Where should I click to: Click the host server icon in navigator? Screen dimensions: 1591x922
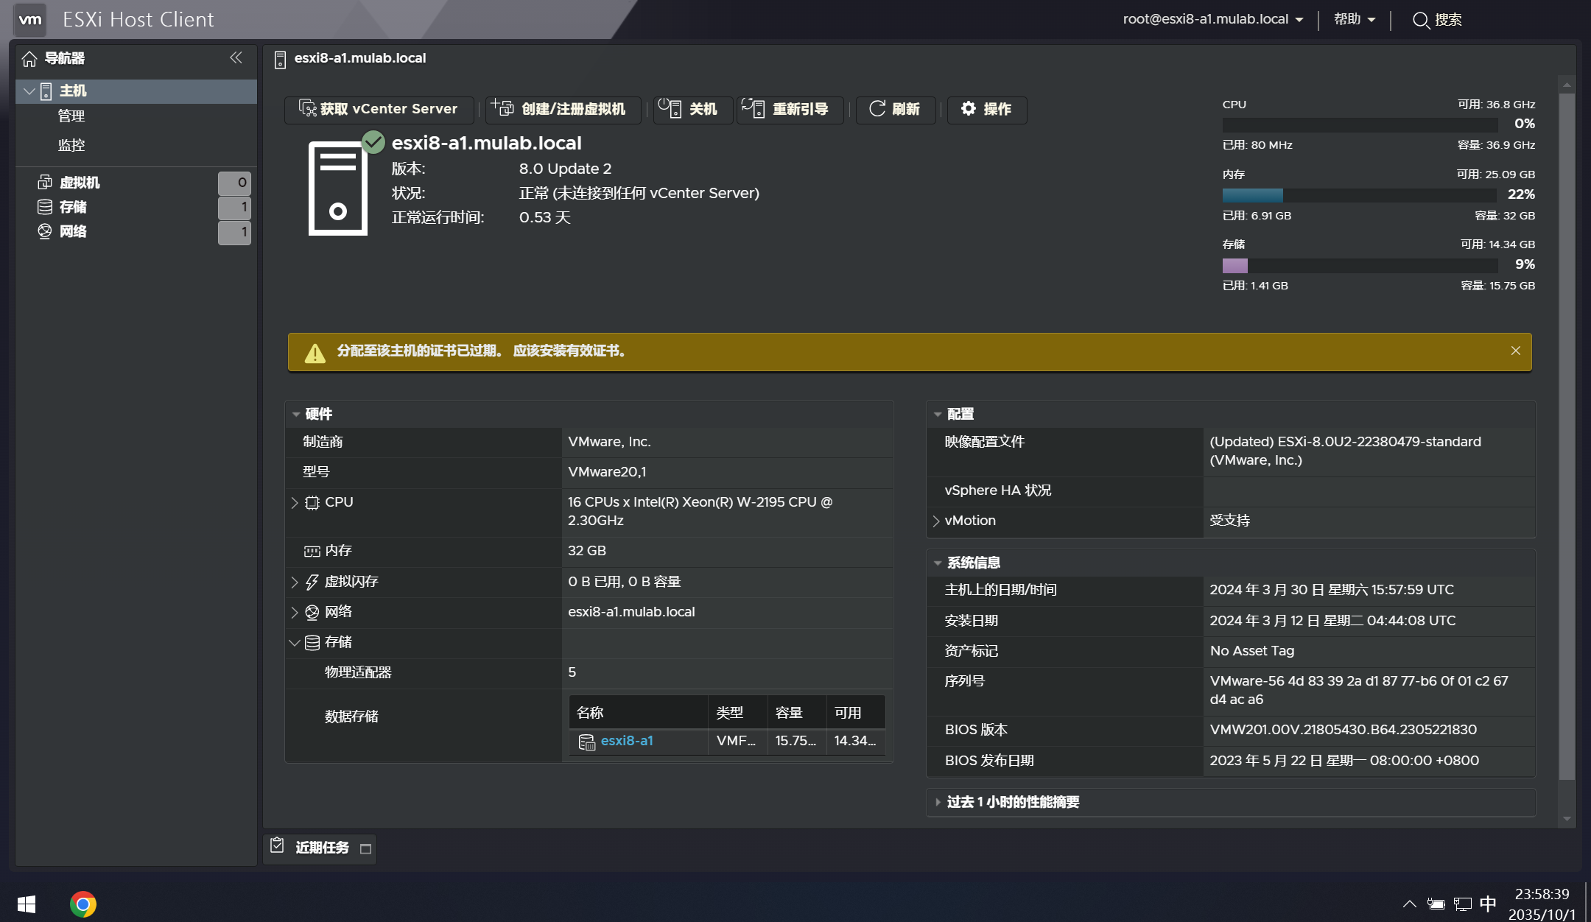coord(46,91)
